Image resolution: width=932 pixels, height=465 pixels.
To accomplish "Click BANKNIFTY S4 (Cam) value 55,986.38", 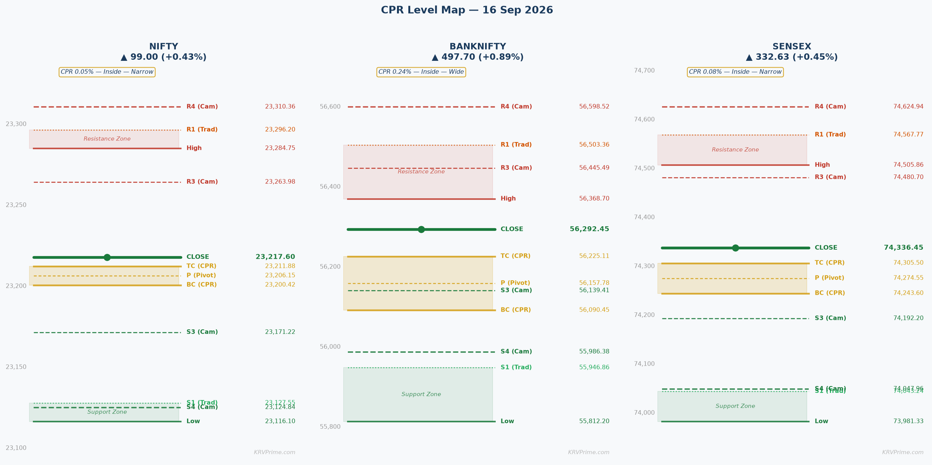I will (594, 352).
